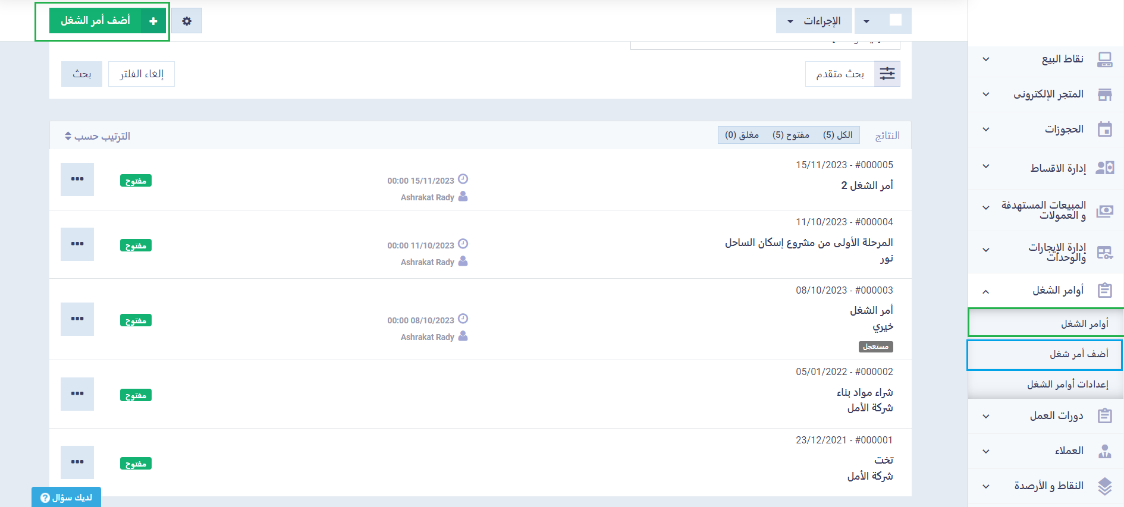Click the الحجوزات calendar icon in sidebar
The height and width of the screenshot is (507, 1124).
(x=1104, y=129)
